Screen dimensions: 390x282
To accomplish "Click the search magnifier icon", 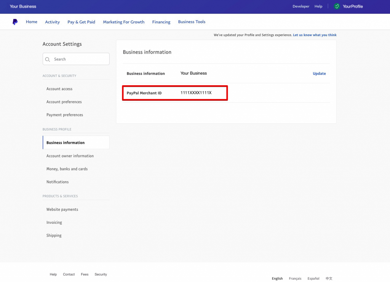I will [48, 59].
